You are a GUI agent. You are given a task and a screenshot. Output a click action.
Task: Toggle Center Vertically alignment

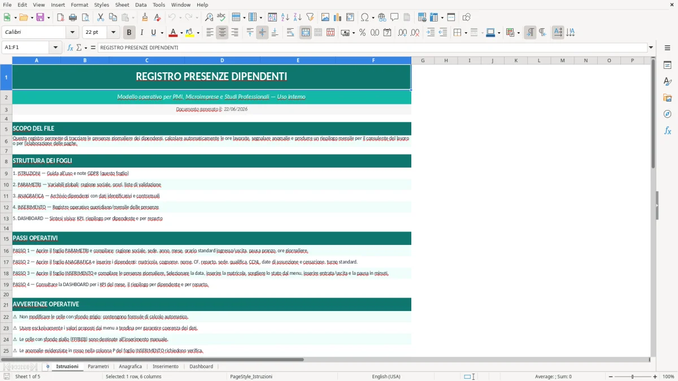[262, 33]
